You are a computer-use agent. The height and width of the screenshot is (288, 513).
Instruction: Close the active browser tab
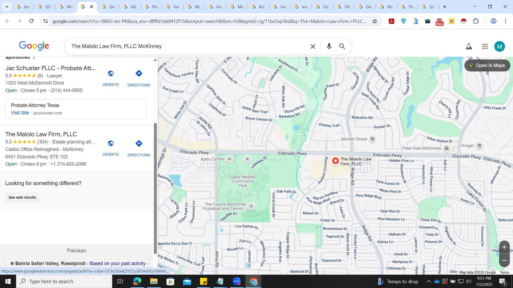click(x=91, y=7)
